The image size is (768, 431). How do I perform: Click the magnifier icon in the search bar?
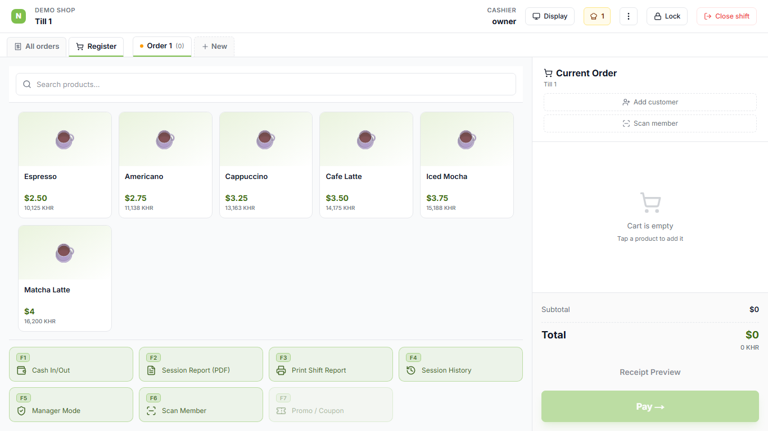[27, 84]
